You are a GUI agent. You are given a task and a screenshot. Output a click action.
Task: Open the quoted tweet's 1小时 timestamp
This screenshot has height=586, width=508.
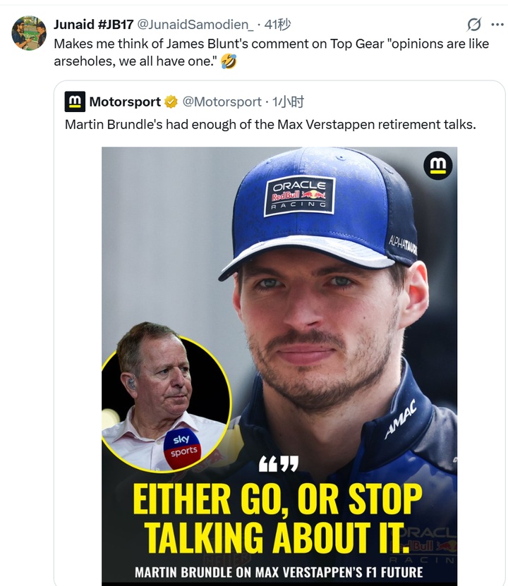coord(288,102)
